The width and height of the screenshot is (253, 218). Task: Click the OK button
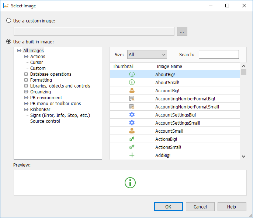tap(168, 207)
